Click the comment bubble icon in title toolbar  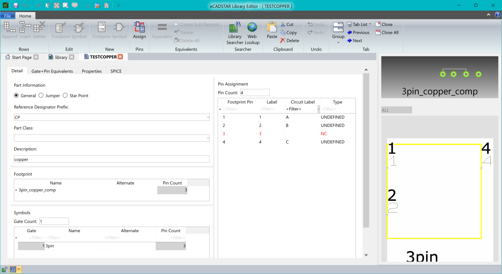pos(74,5)
